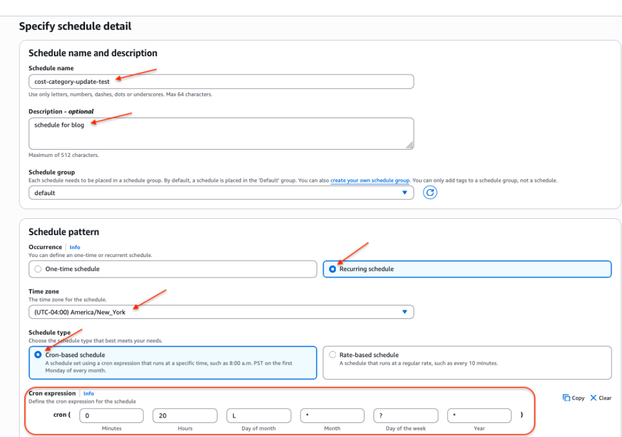Click the 'Schedule type' label
This screenshot has width=622, height=437.
tap(50, 333)
